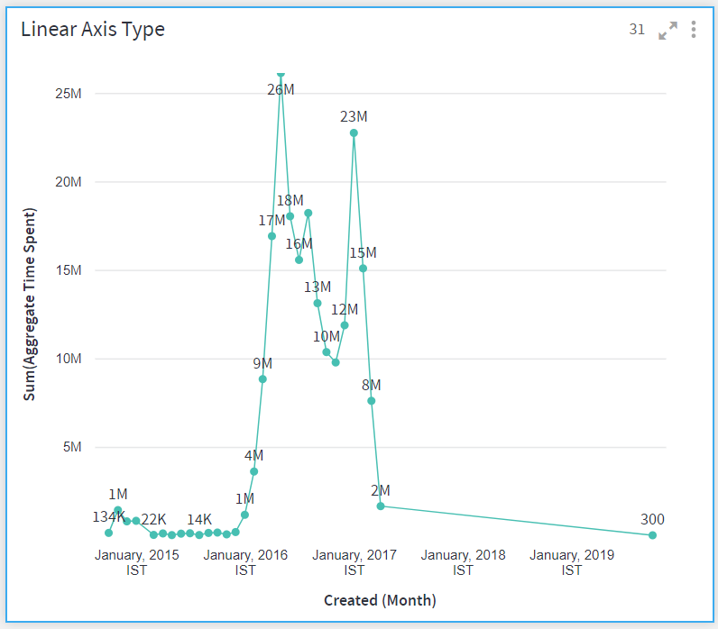The height and width of the screenshot is (629, 718).
Task: Click the January, 2019 IST axis label
Action: tap(572, 562)
